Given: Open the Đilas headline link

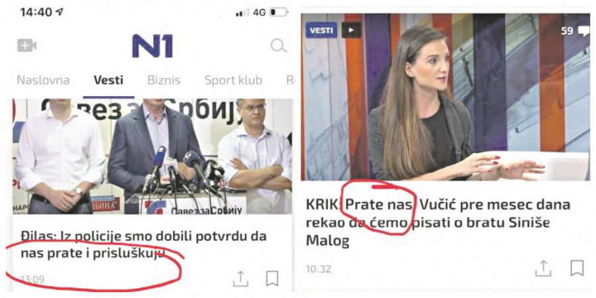Looking at the screenshot, I should (144, 244).
